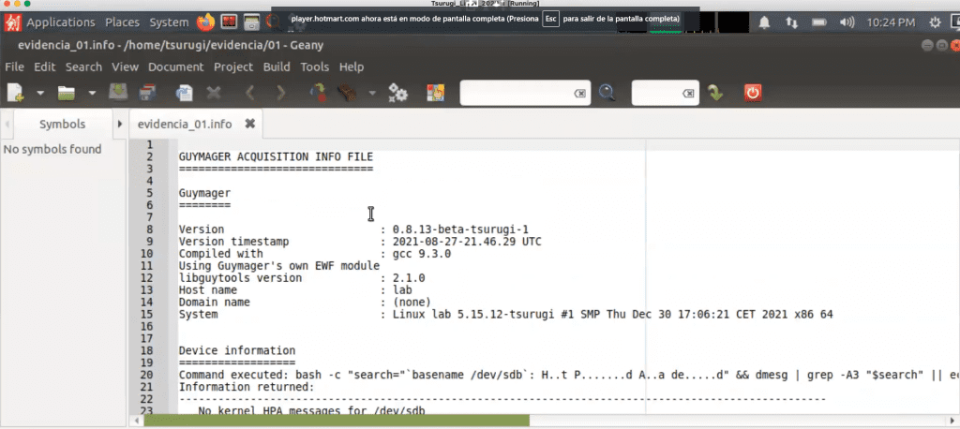Open the Document menu

pyautogui.click(x=175, y=67)
